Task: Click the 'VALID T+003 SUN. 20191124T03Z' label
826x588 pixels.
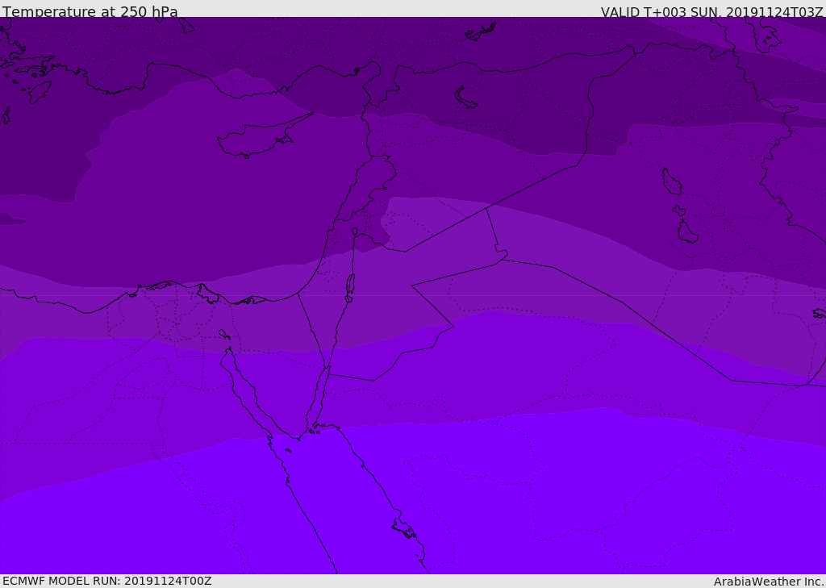Action: tap(711, 12)
